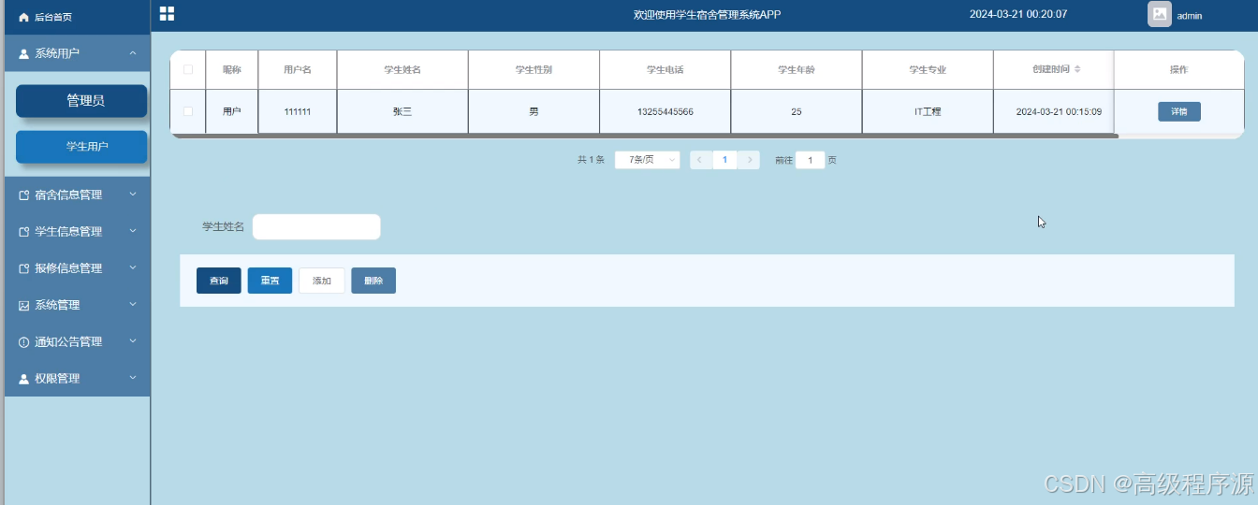Open the 报修信息管理 menu
Viewport: 1258px width, 505px height.
pos(77,267)
